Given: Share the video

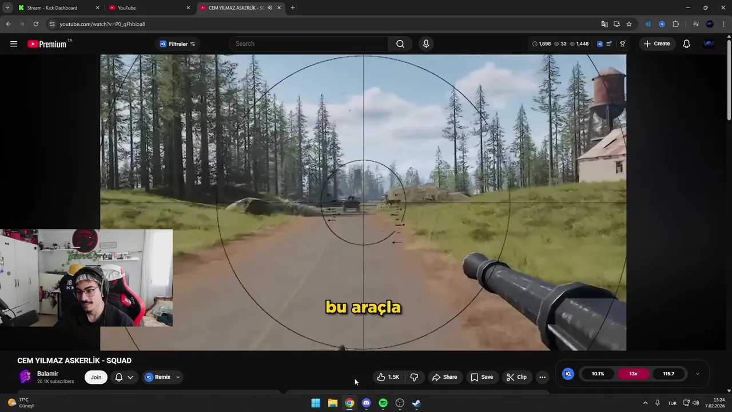Looking at the screenshot, I should [x=444, y=377].
